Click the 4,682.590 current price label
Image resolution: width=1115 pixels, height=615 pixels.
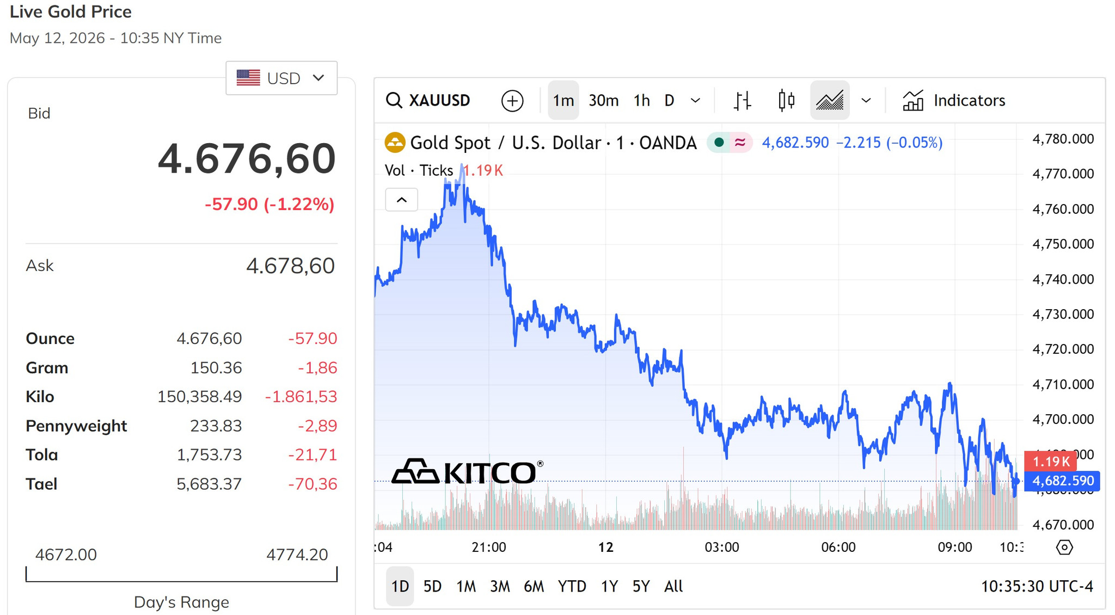coord(1062,481)
